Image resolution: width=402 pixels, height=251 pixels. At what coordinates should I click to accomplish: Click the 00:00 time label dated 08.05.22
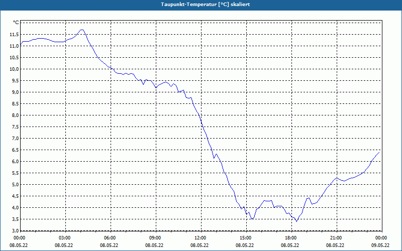point(19,238)
